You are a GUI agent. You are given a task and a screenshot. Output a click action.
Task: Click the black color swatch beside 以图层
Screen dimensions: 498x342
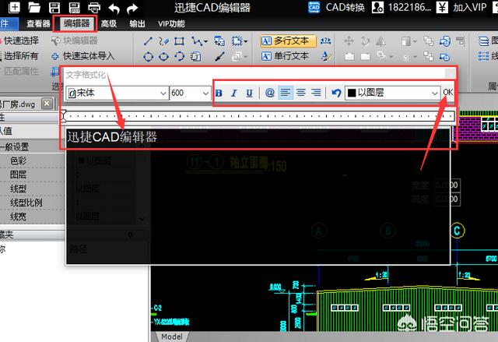pos(352,93)
